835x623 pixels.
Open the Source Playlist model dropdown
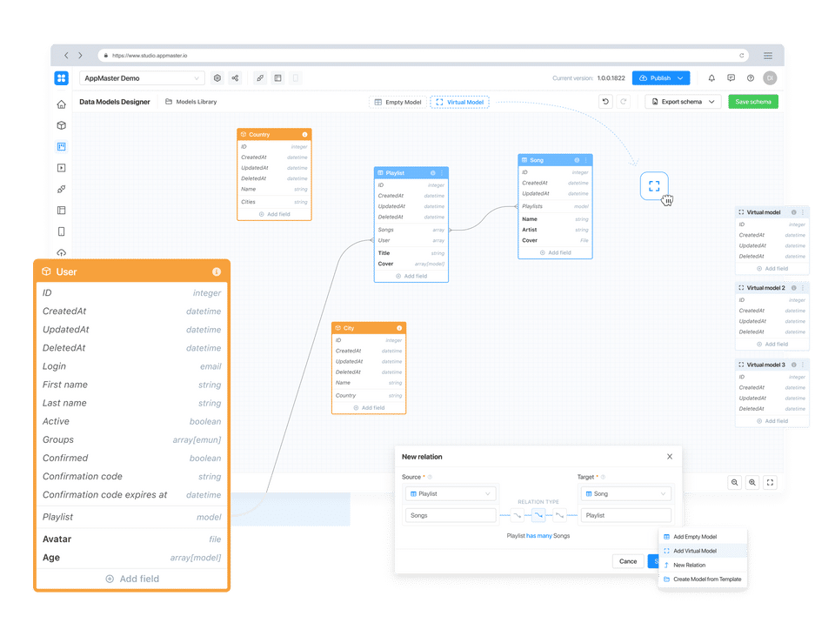pyautogui.click(x=451, y=493)
